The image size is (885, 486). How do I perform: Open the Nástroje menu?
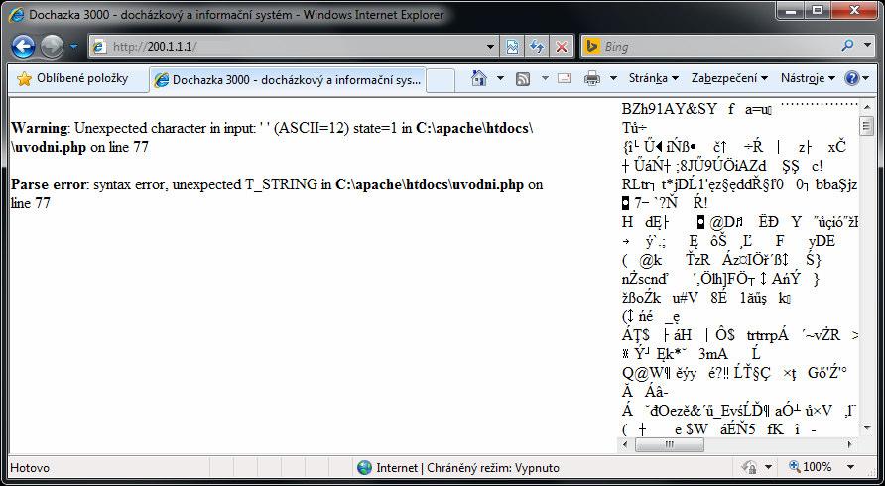[x=808, y=79]
